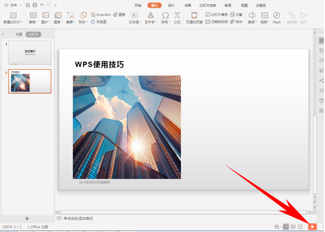This screenshot has width=325, height=232.
Task: Insert 幻灯片编号 slide number
Action: (x=216, y=14)
